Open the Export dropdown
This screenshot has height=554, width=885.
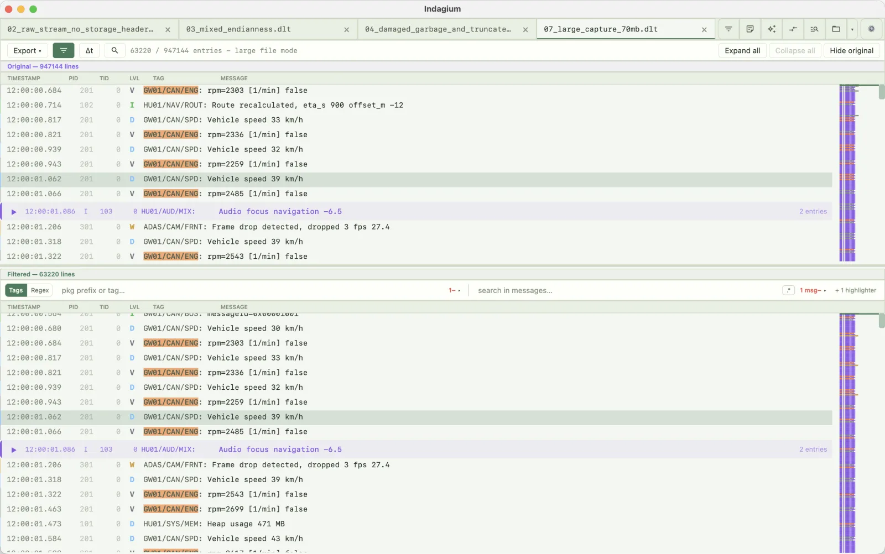click(x=27, y=50)
